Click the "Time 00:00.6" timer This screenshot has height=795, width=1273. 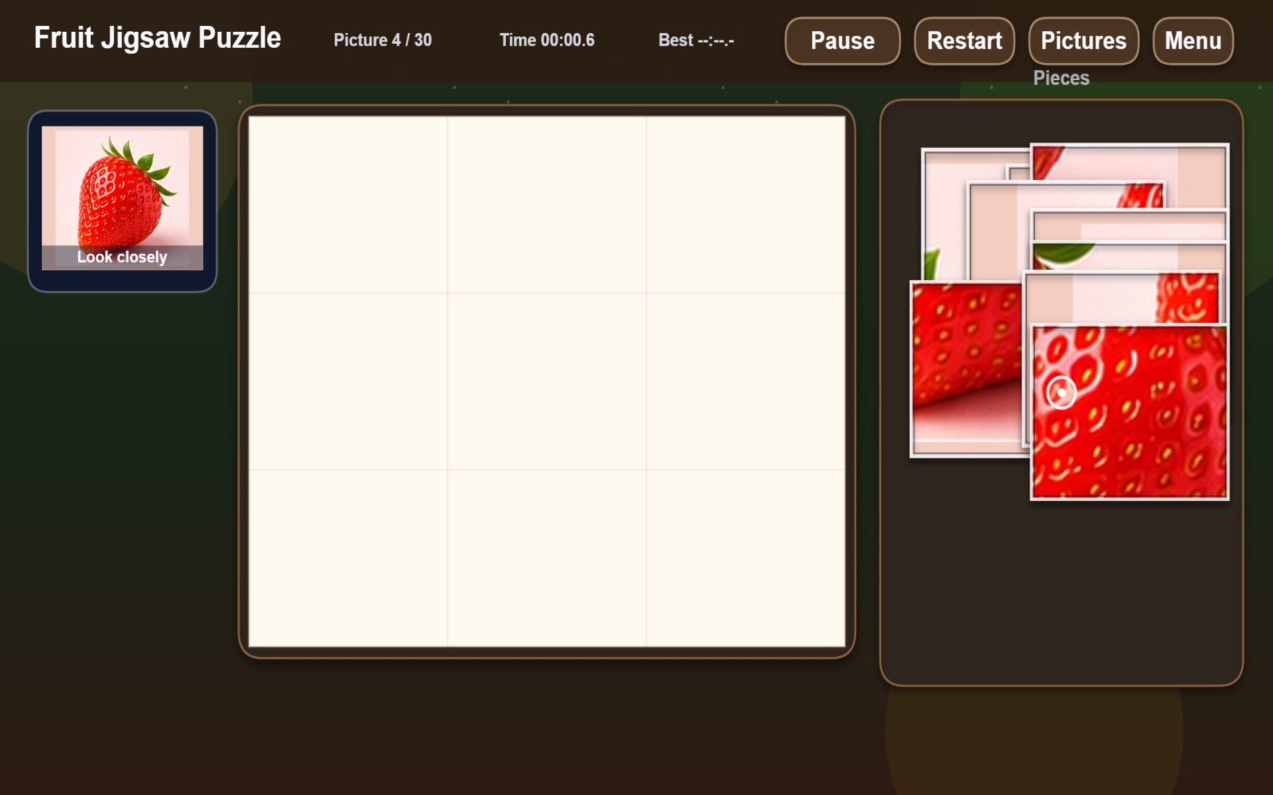coord(547,40)
